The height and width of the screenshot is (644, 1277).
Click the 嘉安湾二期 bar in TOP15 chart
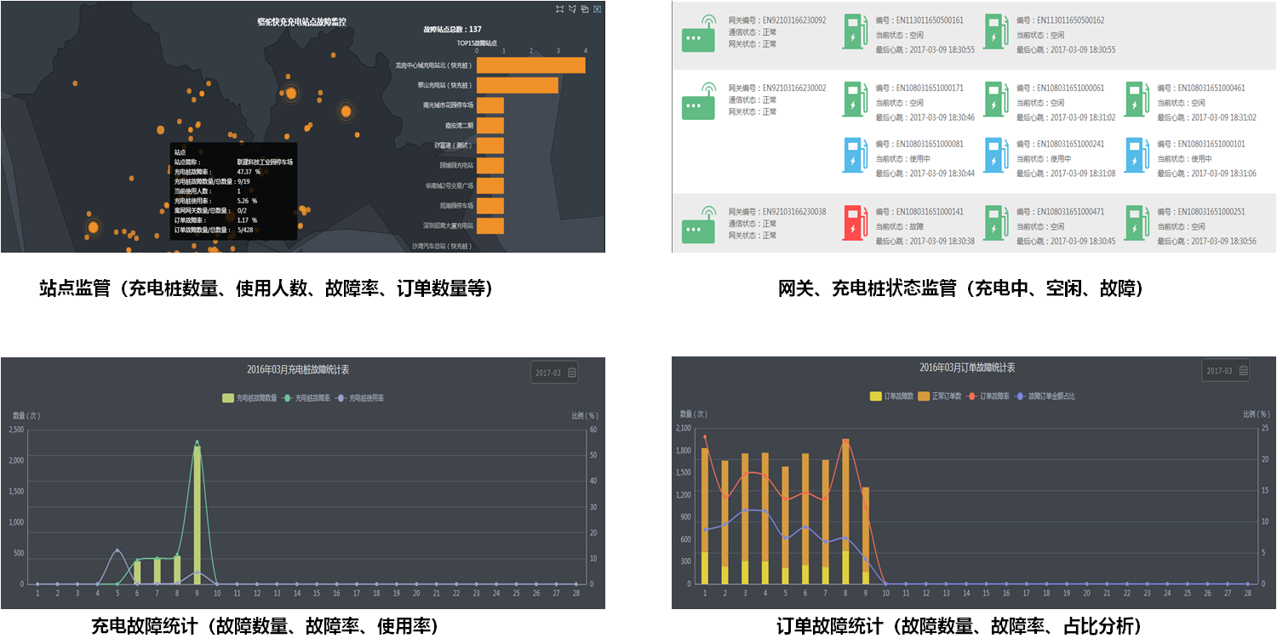(490, 125)
